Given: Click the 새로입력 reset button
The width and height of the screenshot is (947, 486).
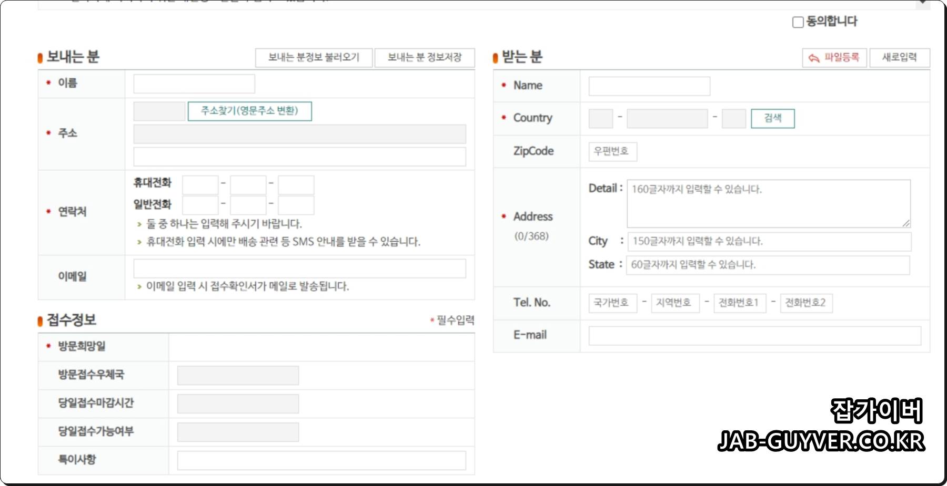Looking at the screenshot, I should (900, 58).
